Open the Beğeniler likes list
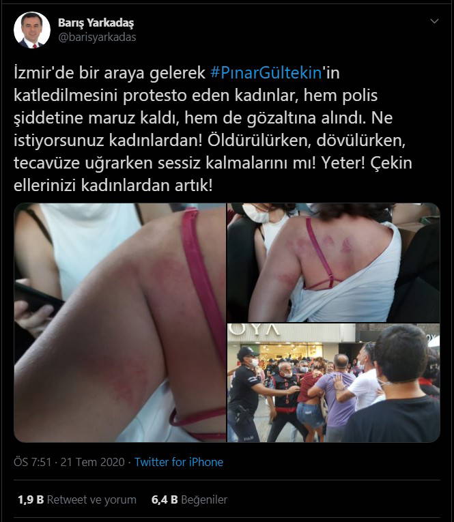 (204, 499)
